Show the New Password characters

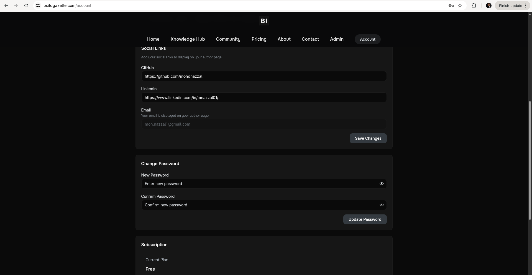point(382,184)
